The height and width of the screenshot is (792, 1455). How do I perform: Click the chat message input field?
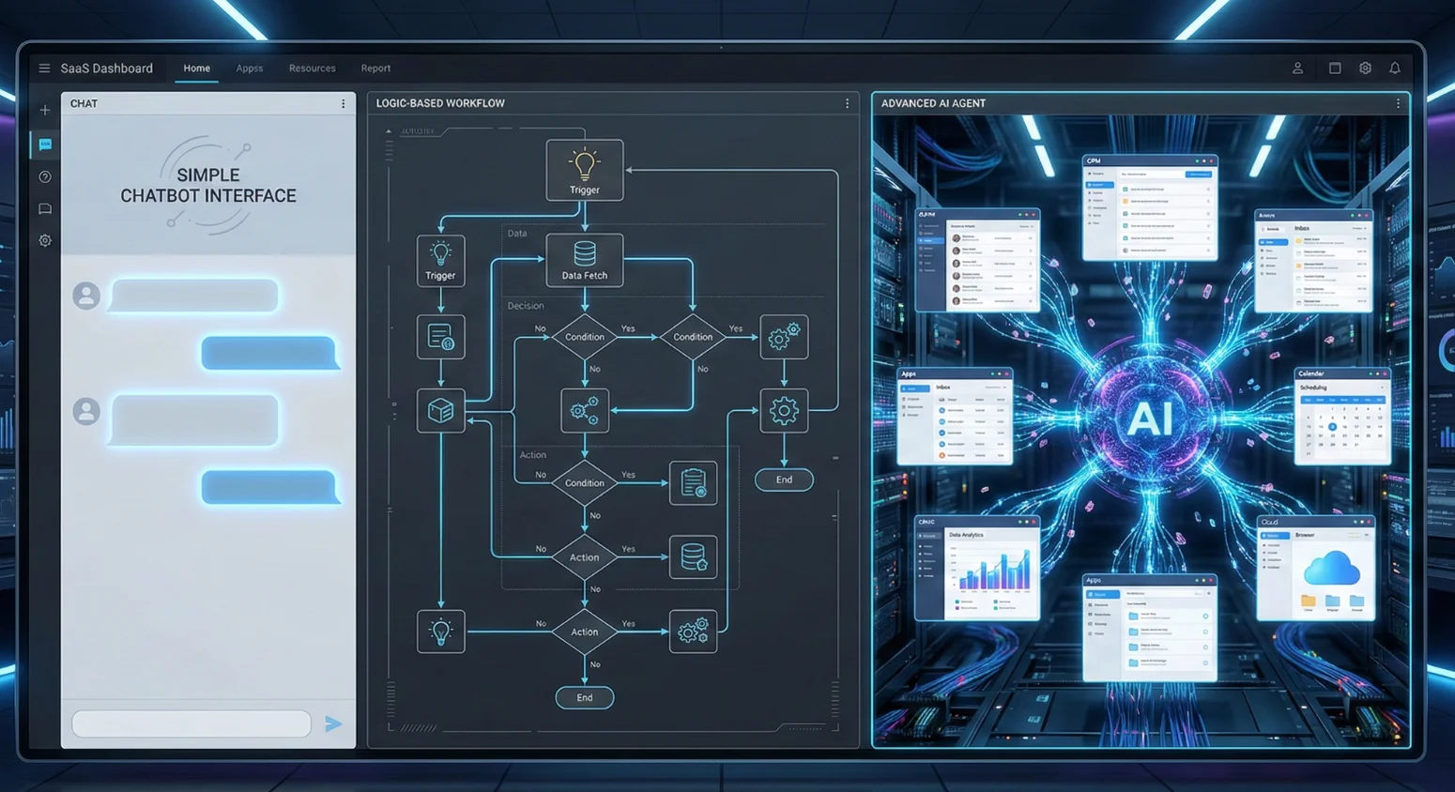[191, 723]
